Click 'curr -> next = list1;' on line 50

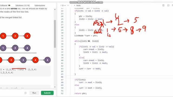(91, 88)
